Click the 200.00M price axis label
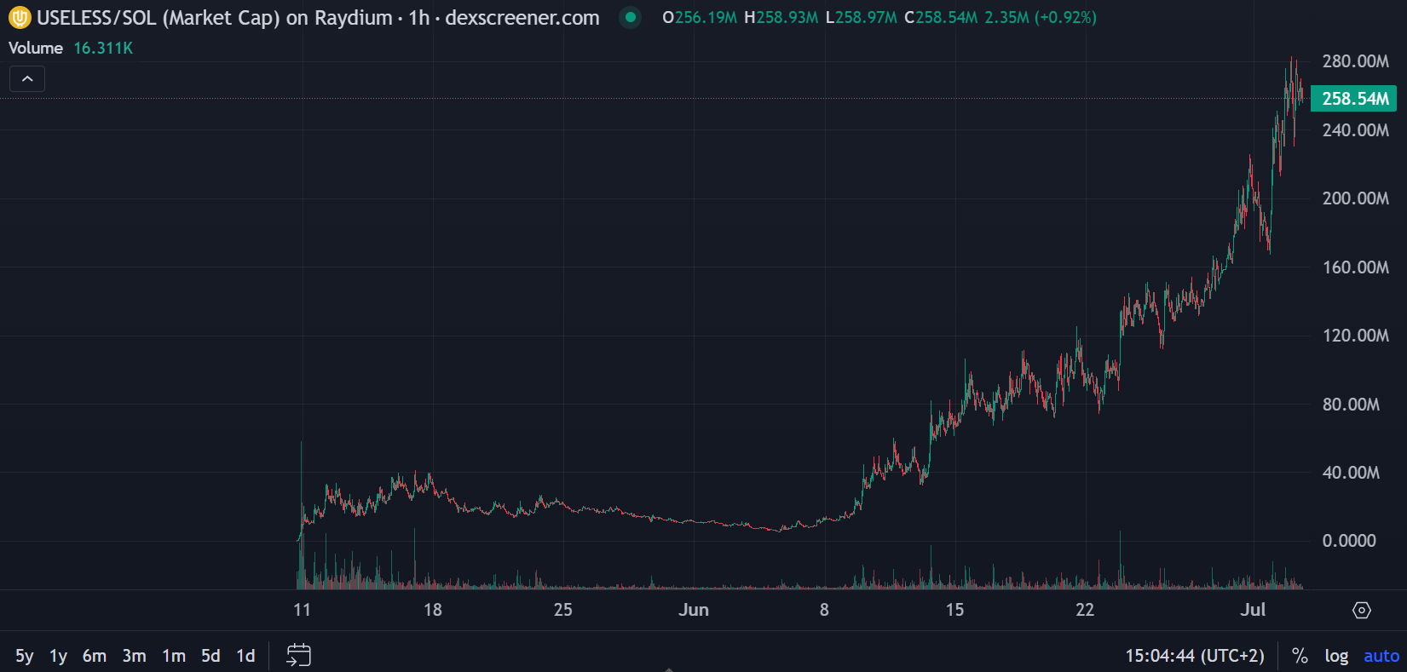1407x672 pixels. point(1355,198)
